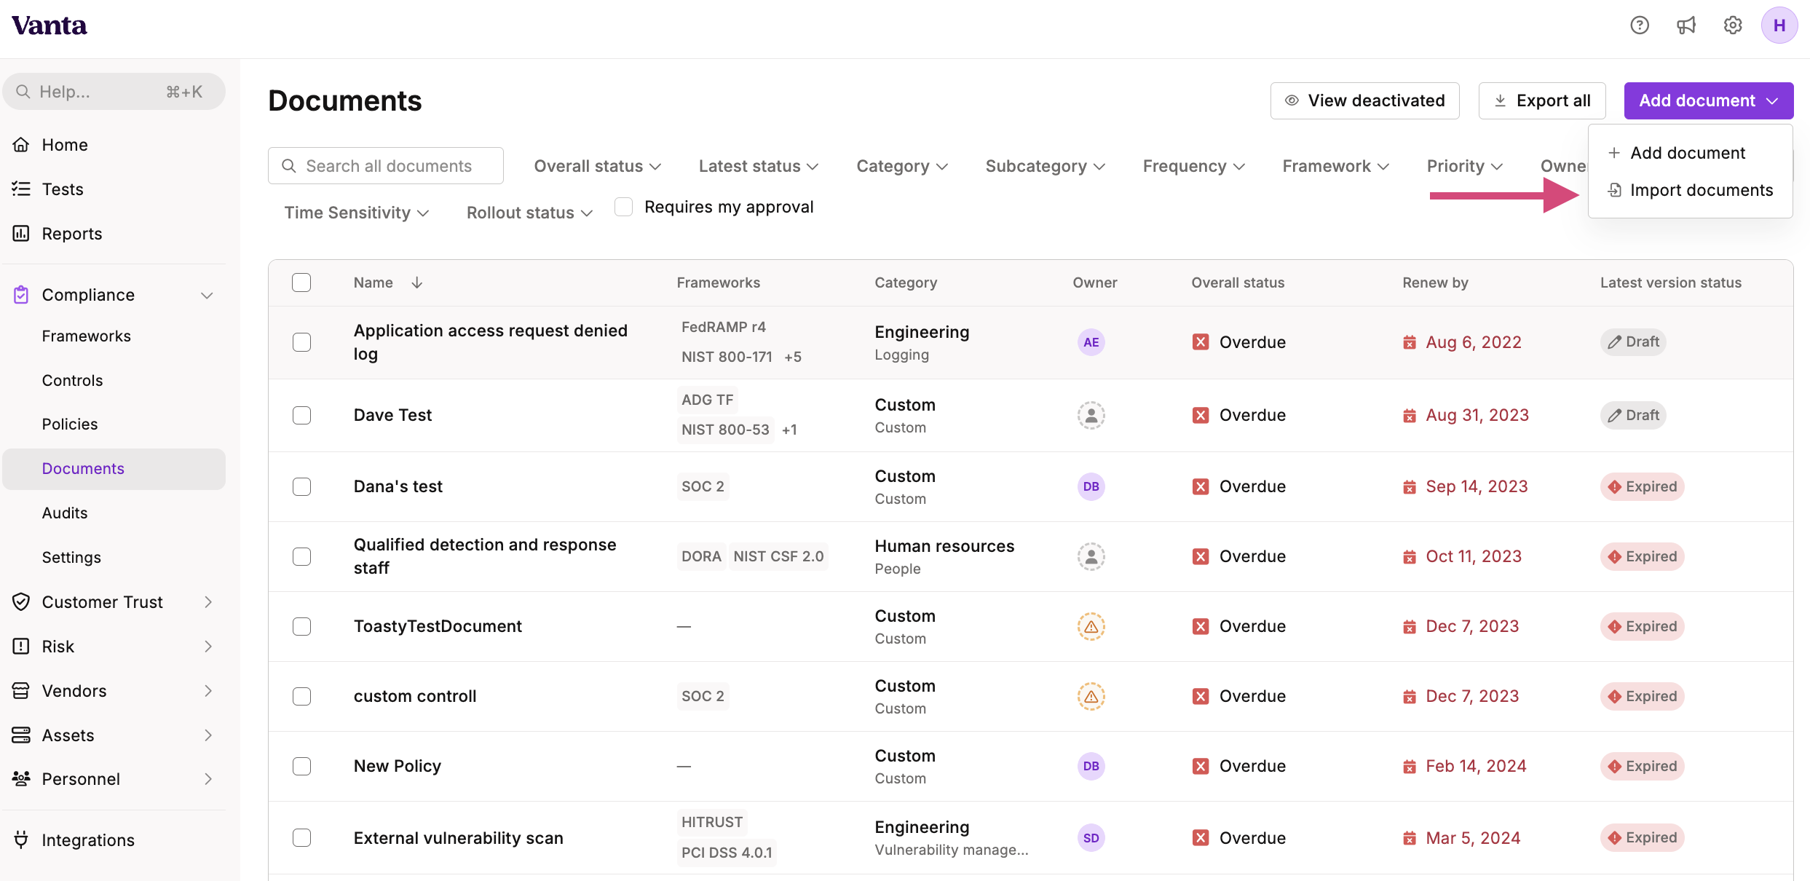The width and height of the screenshot is (1810, 881).
Task: Collapse the Compliance section chevron
Action: pyautogui.click(x=208, y=295)
